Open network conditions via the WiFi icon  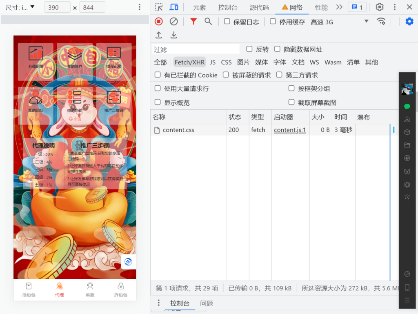[382, 21]
